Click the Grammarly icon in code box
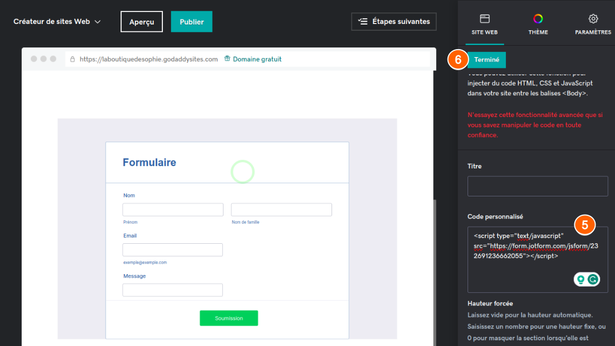This screenshot has width=615, height=346. [593, 279]
